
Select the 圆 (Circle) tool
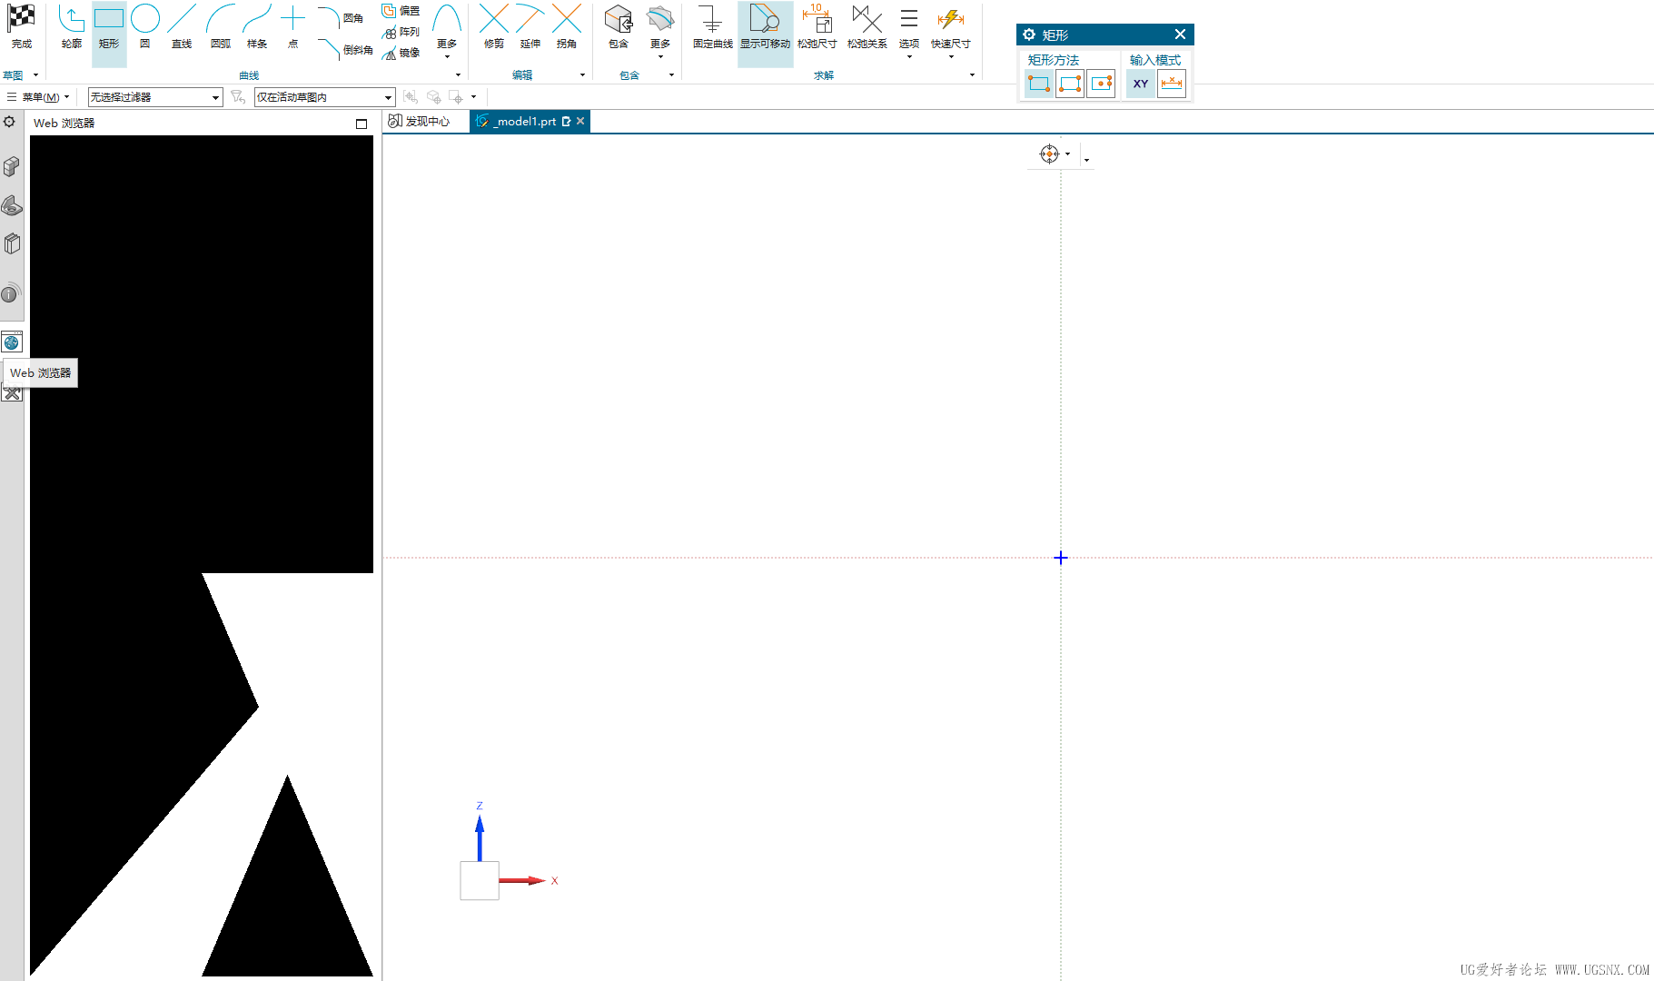(x=145, y=27)
